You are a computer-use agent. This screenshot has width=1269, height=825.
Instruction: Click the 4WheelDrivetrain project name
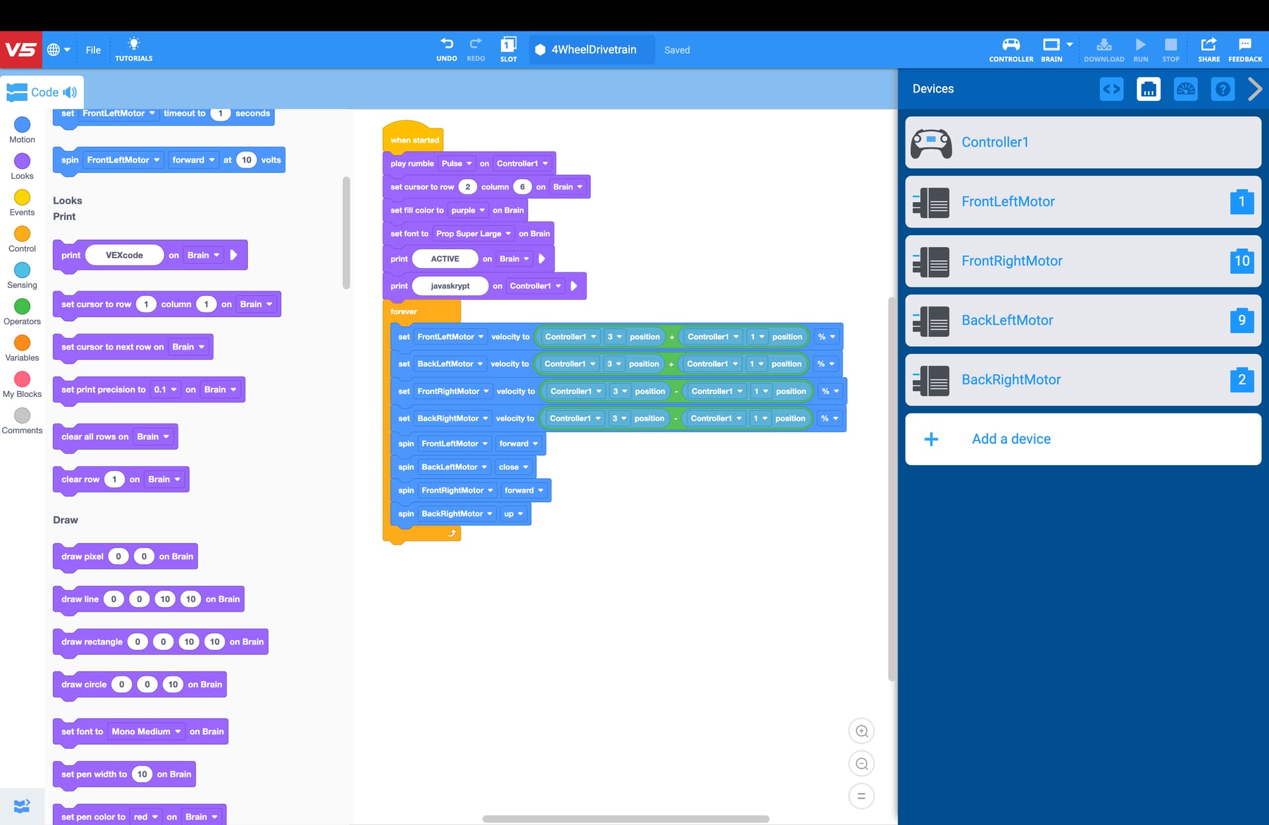pyautogui.click(x=594, y=50)
